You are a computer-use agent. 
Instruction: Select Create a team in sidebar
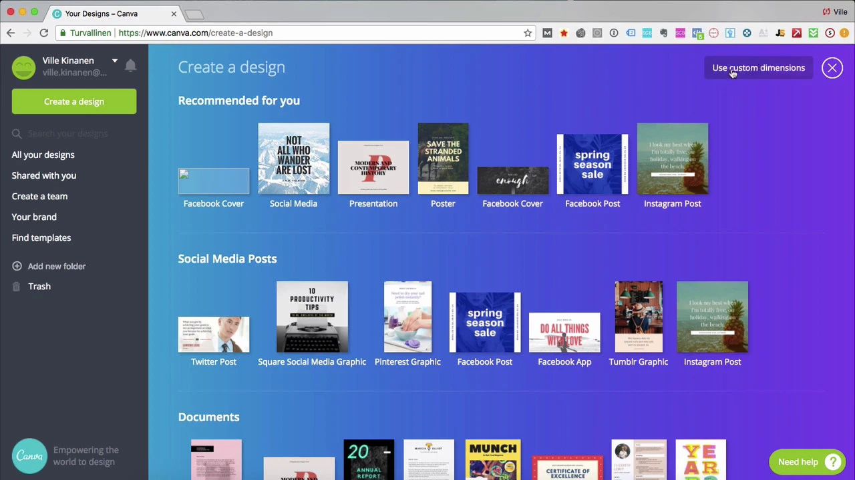[x=39, y=196]
